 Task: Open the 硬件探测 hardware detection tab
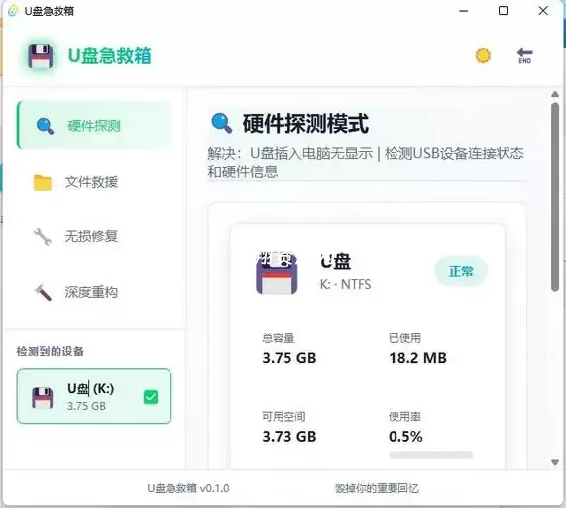click(94, 125)
